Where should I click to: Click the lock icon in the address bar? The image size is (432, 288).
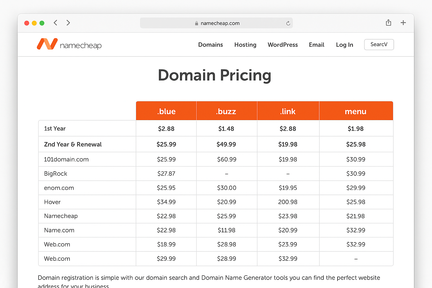(x=197, y=23)
